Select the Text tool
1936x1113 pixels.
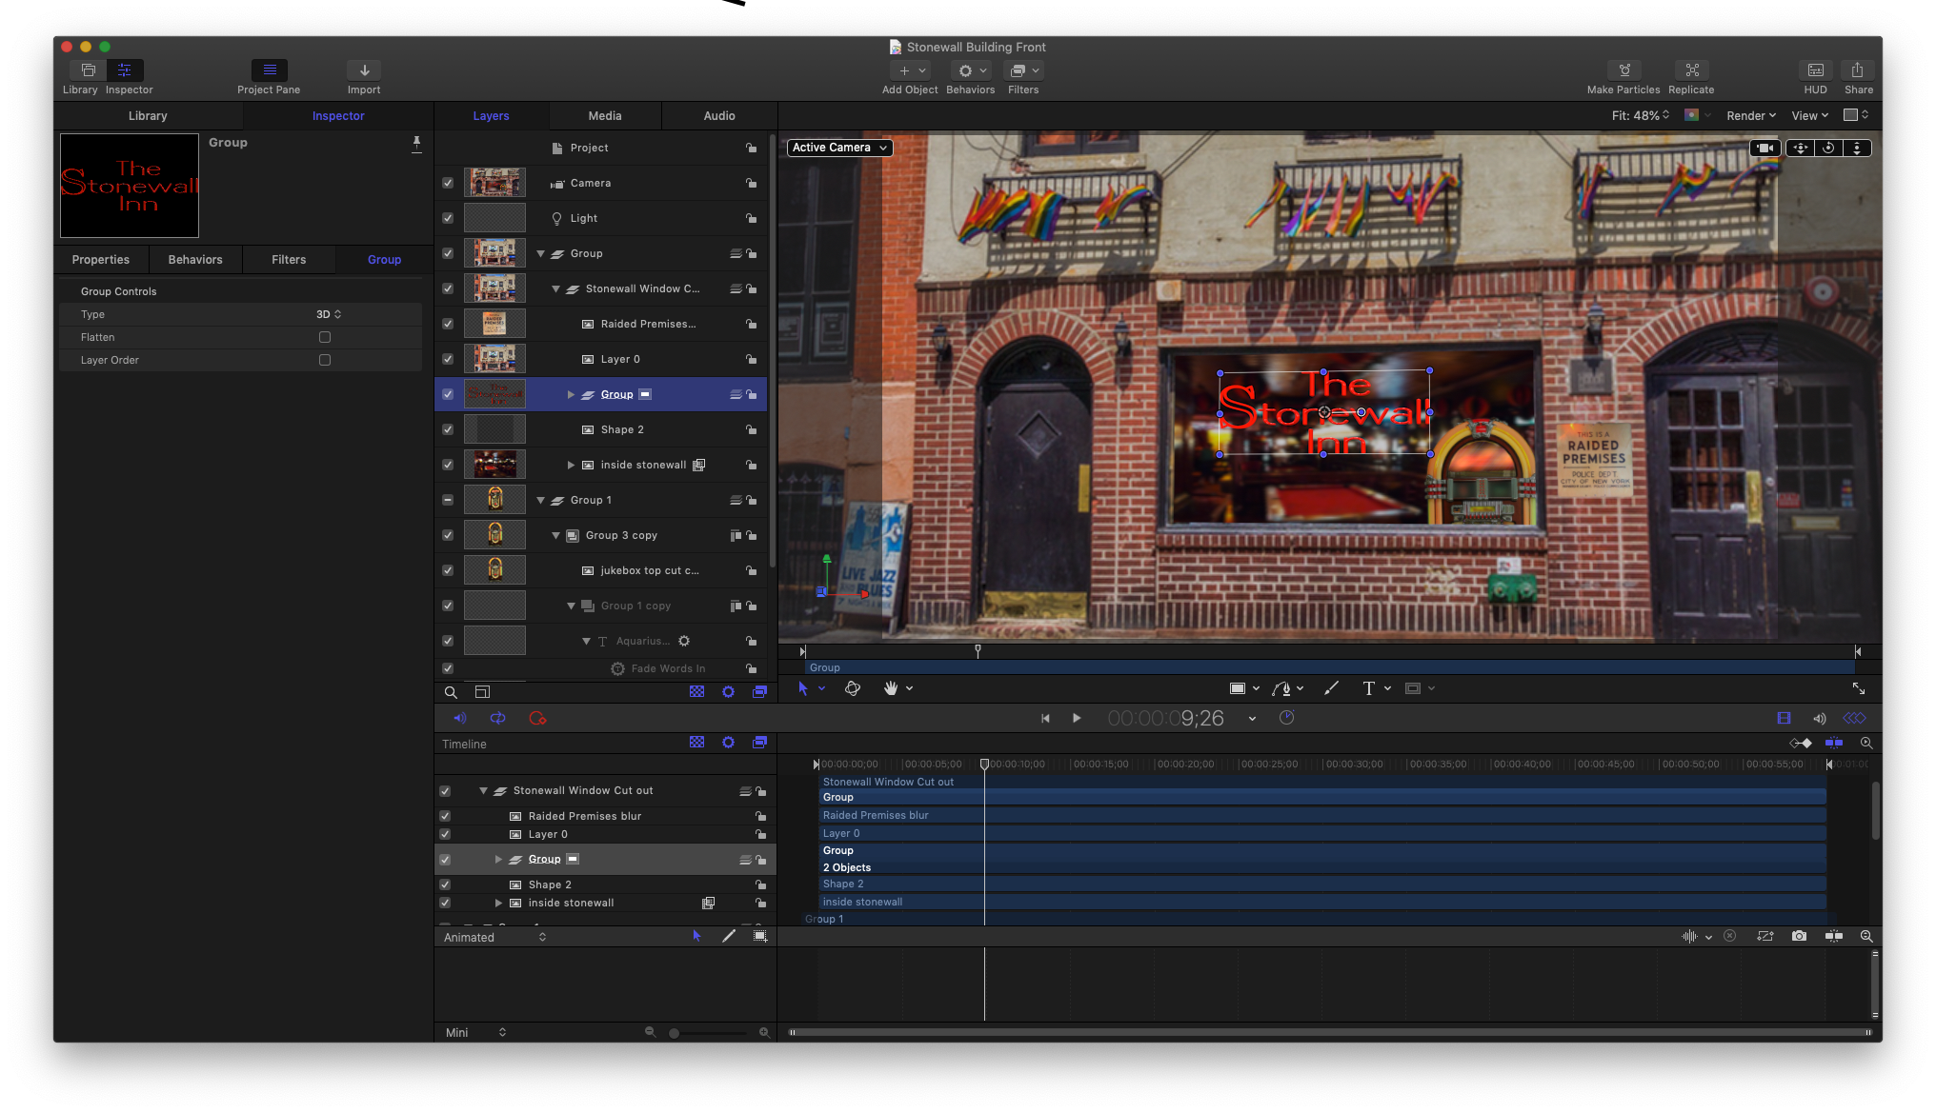pyautogui.click(x=1368, y=688)
